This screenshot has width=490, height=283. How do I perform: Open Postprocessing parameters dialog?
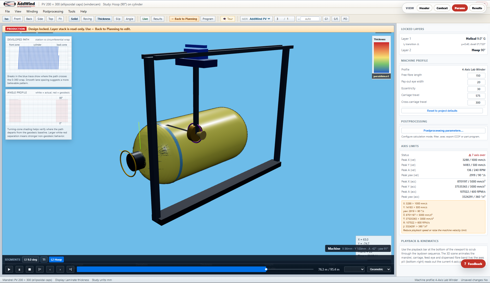(443, 131)
